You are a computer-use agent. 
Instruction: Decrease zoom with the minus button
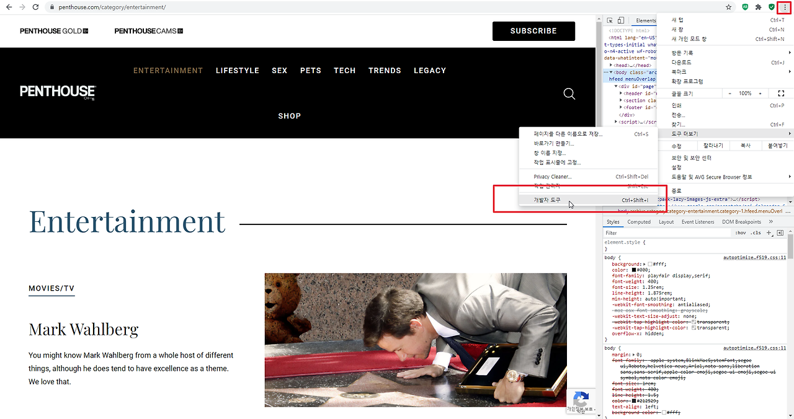tap(729, 93)
